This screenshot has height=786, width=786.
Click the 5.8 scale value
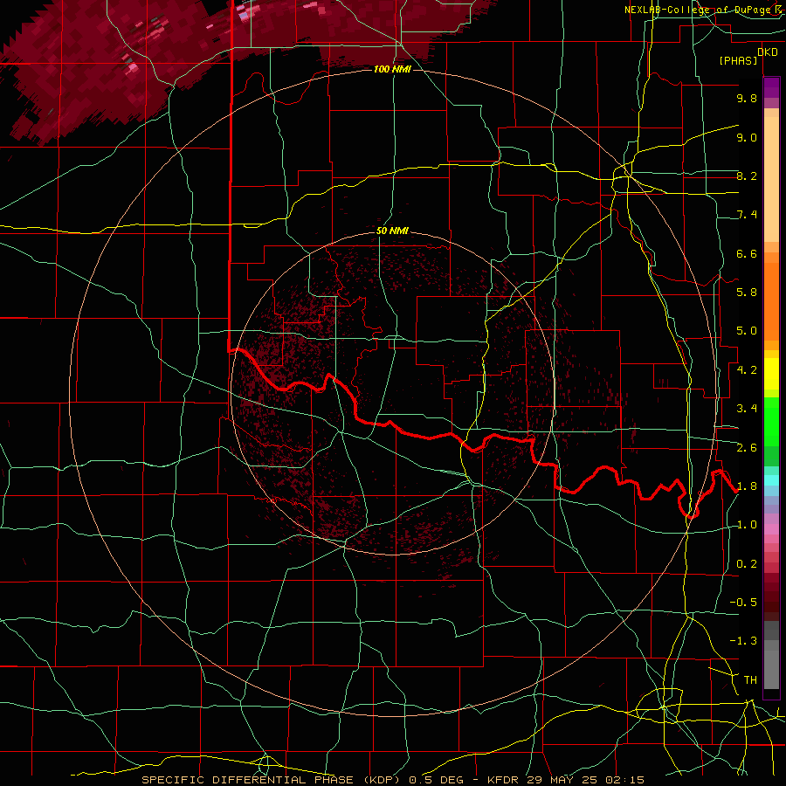pyautogui.click(x=747, y=293)
